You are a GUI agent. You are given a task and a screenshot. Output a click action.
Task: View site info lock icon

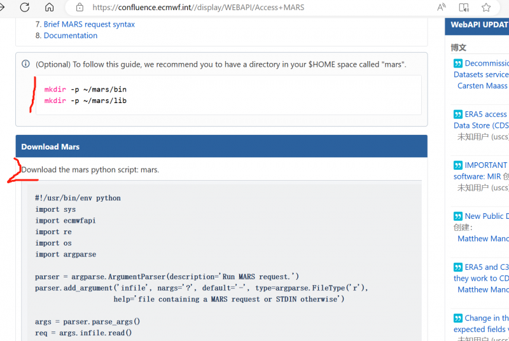(80, 8)
